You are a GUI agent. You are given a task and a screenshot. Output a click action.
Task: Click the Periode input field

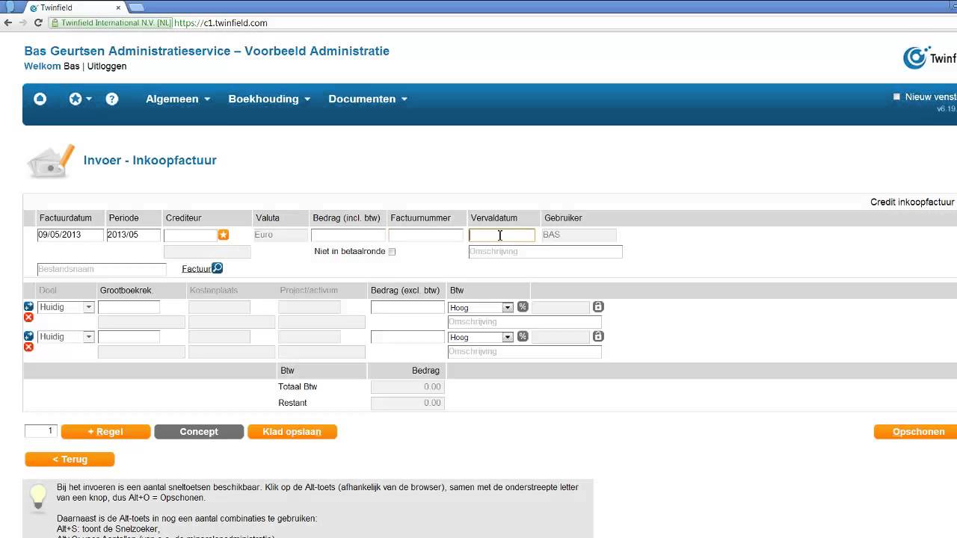tap(133, 235)
